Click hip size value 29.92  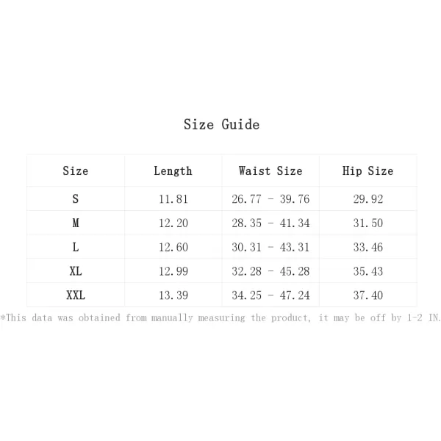tap(367, 199)
